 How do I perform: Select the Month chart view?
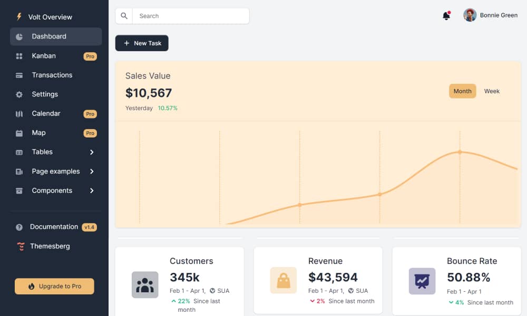[x=462, y=91]
